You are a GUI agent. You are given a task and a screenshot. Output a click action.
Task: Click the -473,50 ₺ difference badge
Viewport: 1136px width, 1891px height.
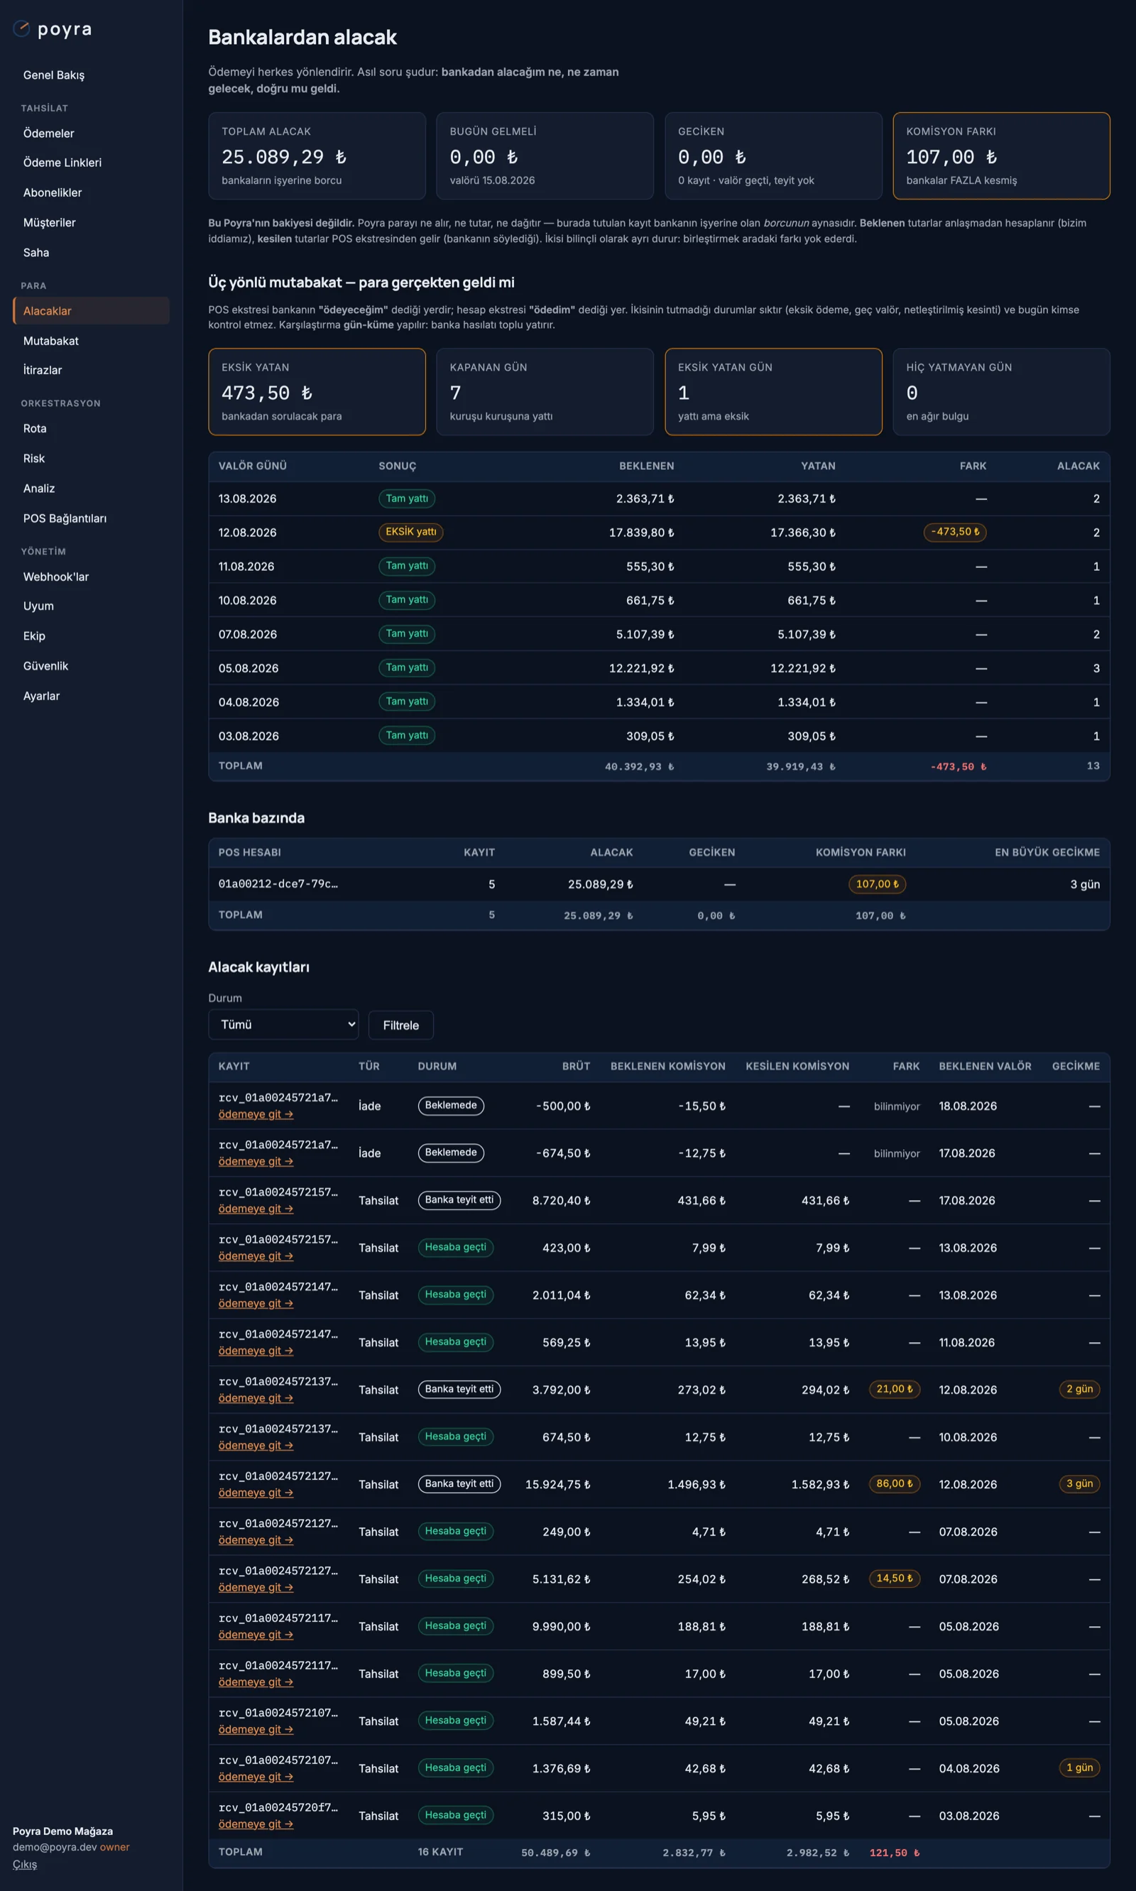pos(954,532)
